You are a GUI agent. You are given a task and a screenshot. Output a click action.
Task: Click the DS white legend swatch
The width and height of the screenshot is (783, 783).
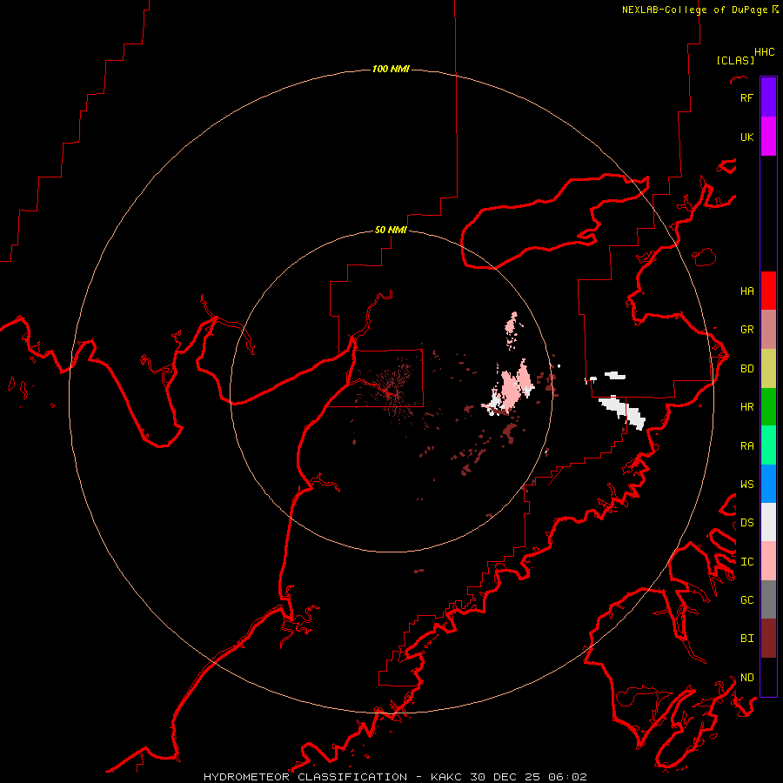pyautogui.click(x=768, y=522)
